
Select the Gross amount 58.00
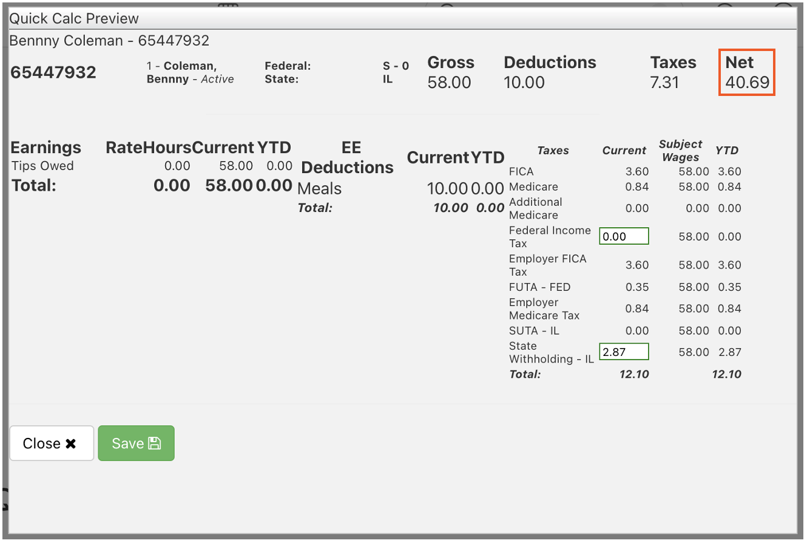point(450,82)
